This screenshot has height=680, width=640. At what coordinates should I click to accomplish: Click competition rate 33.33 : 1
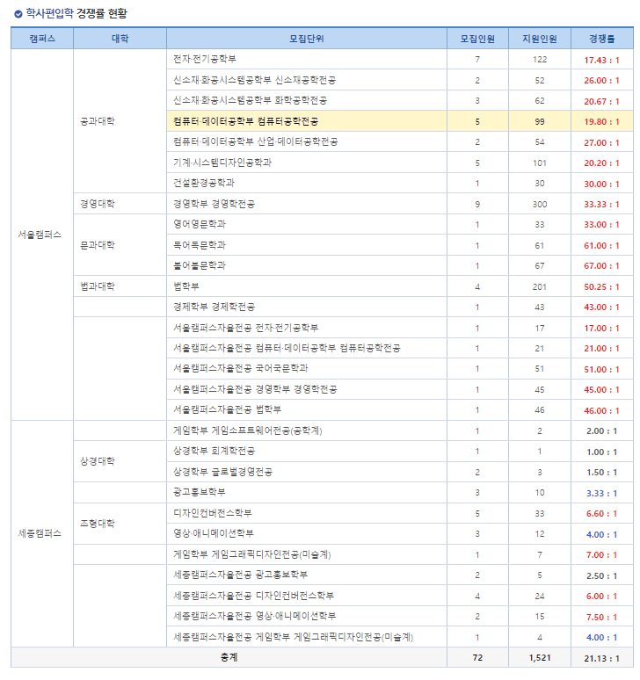tap(602, 204)
